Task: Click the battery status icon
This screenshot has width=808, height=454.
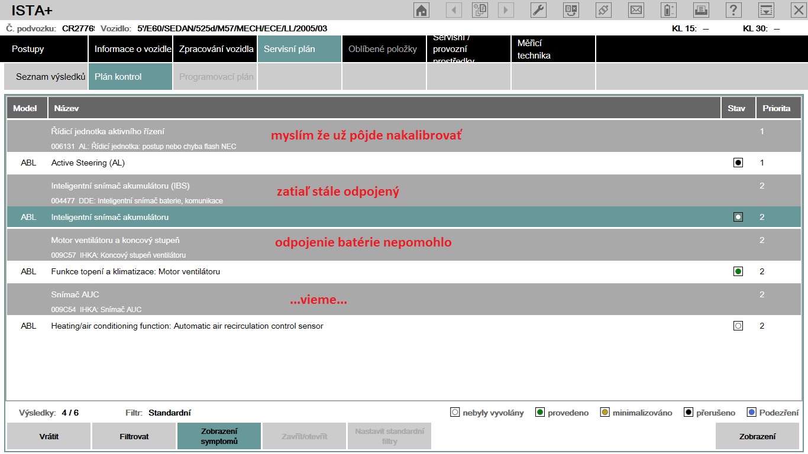Action: coord(668,10)
